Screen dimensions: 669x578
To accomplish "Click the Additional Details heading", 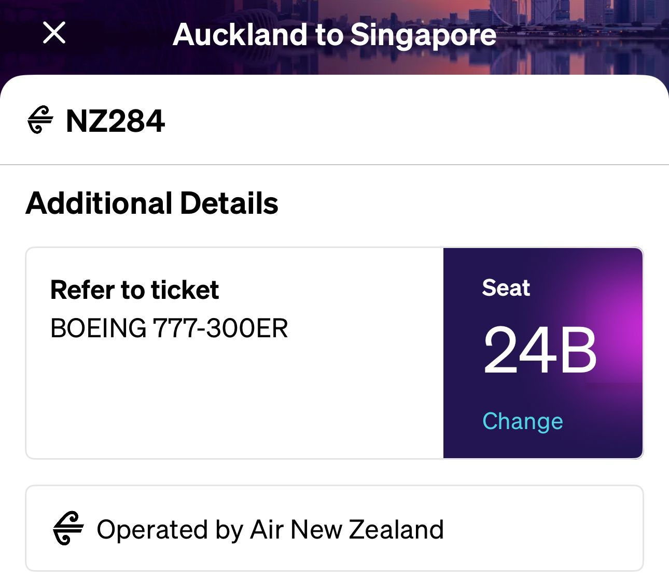I will pyautogui.click(x=152, y=203).
